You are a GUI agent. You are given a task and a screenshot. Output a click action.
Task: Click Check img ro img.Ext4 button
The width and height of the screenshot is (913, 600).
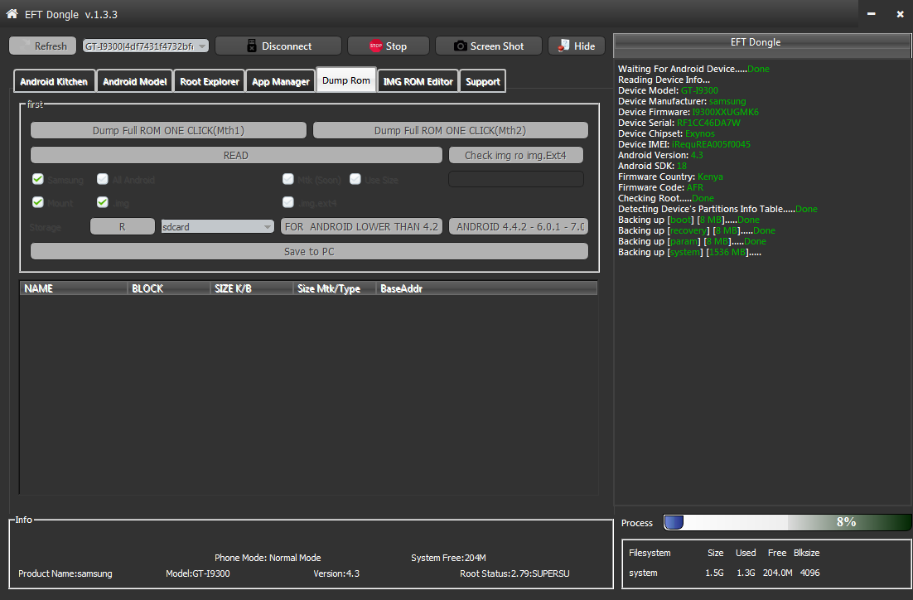coord(515,156)
